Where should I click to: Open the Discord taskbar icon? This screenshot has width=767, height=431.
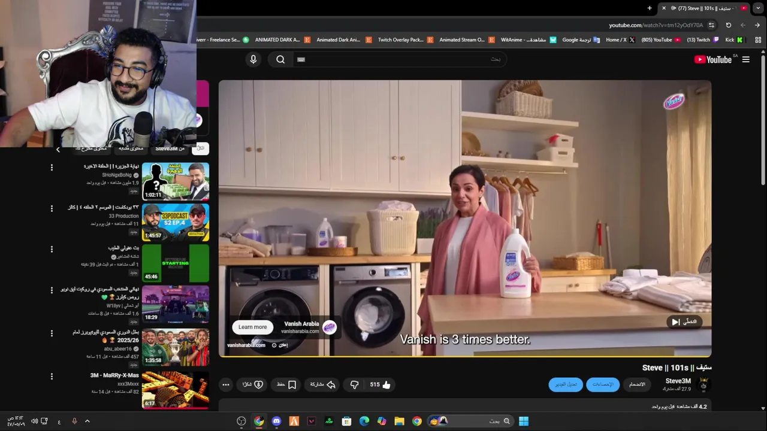coord(276,421)
